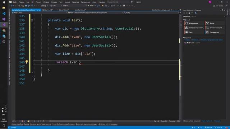Open the Git menu
The height and width of the screenshot is (129, 230).
tap(32, 2)
